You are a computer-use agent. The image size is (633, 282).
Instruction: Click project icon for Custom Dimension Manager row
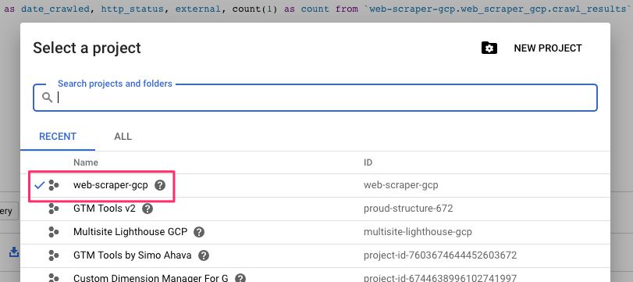tap(54, 278)
